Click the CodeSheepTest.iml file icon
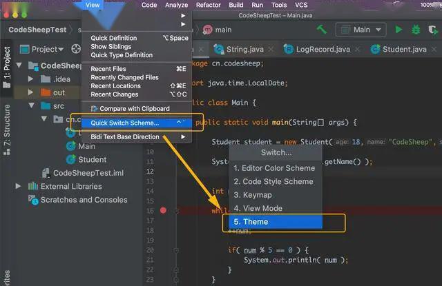The height and width of the screenshot is (286, 442). tap(46, 173)
